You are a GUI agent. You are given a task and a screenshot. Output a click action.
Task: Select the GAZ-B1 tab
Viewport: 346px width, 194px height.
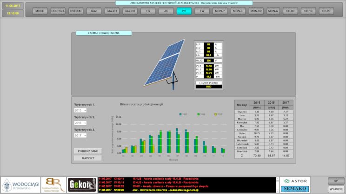(112, 10)
